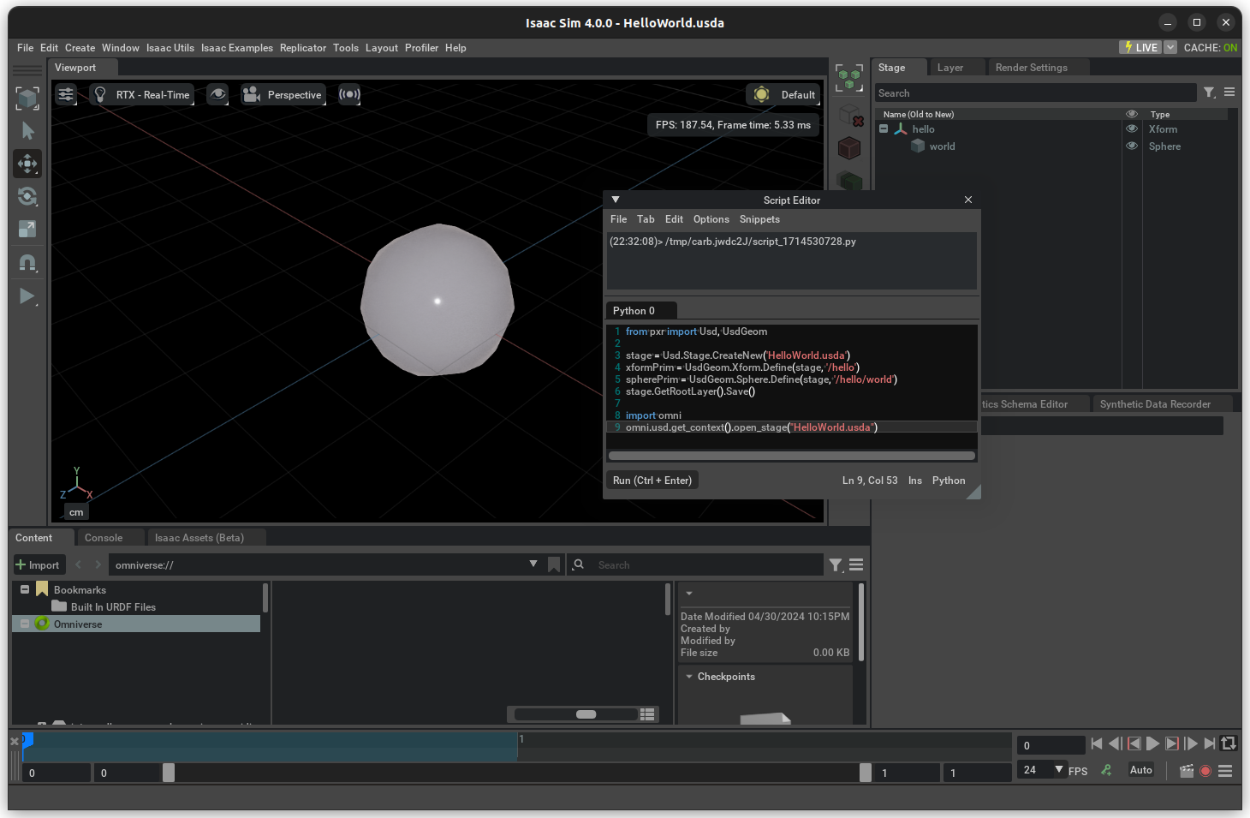The height and width of the screenshot is (818, 1250).
Task: Collapse the hello tree item
Action: tap(884, 129)
